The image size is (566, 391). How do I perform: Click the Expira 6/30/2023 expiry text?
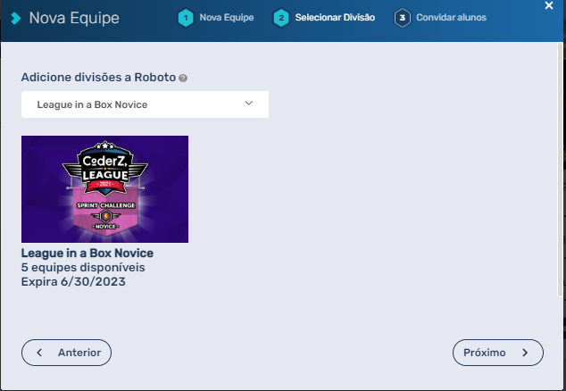coord(73,281)
